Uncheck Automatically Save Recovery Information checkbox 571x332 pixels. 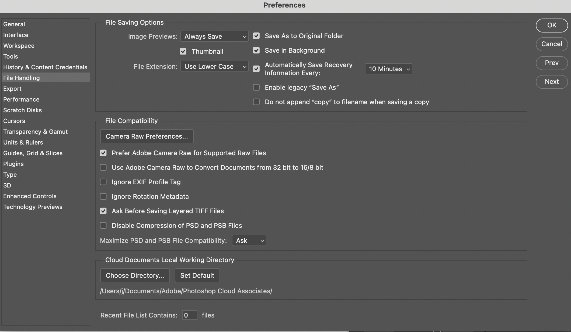(256, 69)
